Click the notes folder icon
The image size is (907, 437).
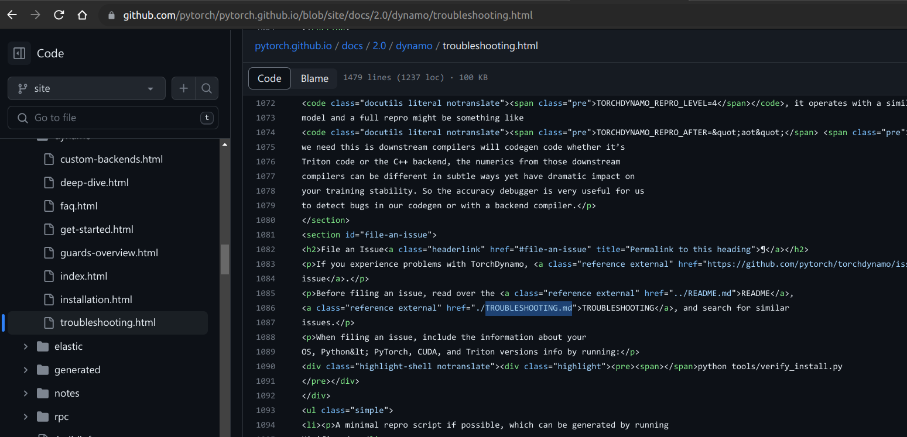pos(41,393)
